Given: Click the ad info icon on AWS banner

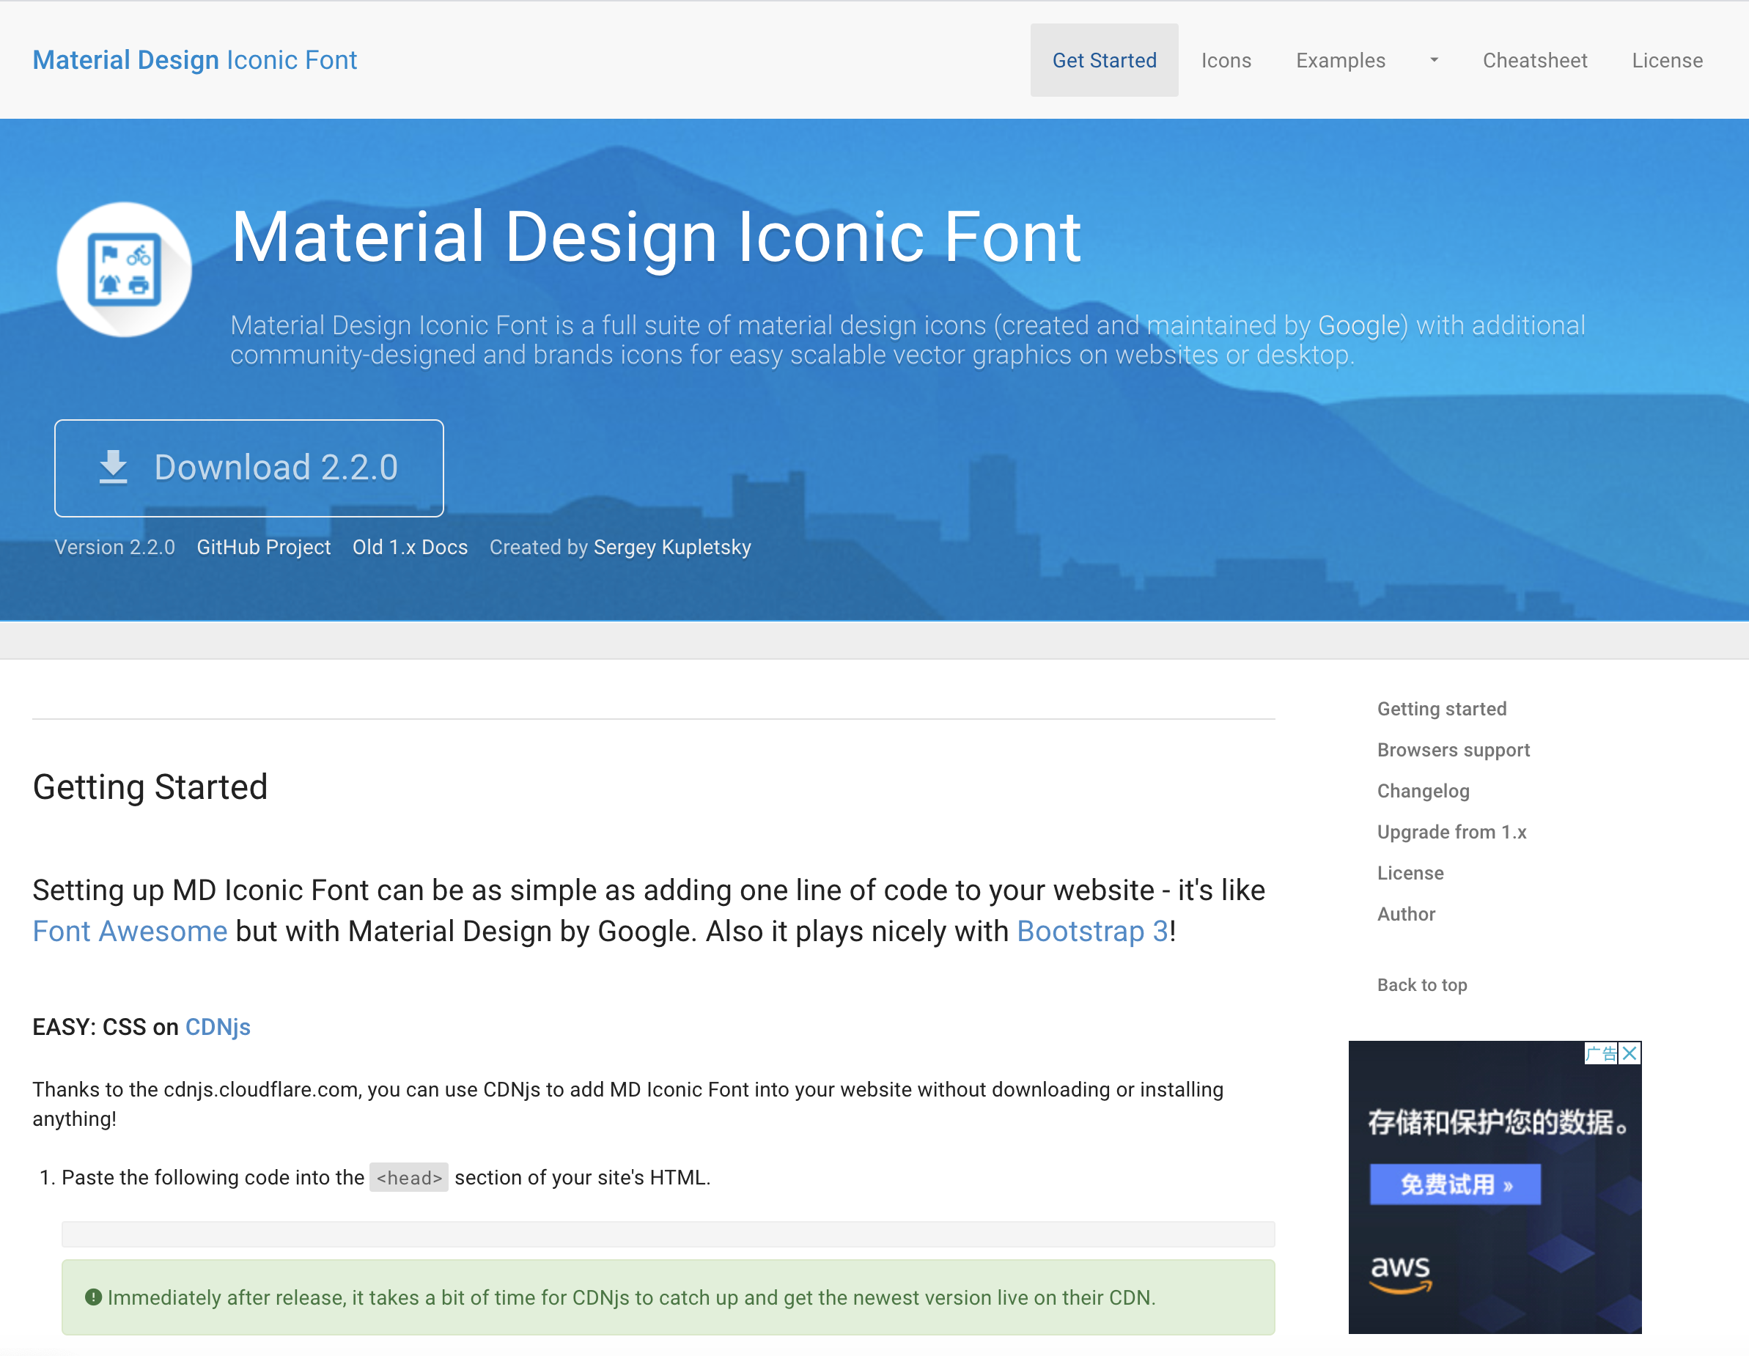Looking at the screenshot, I should coord(1601,1053).
